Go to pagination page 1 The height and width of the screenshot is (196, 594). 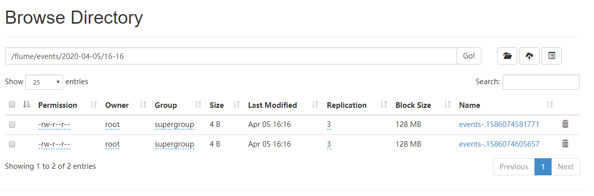(543, 167)
